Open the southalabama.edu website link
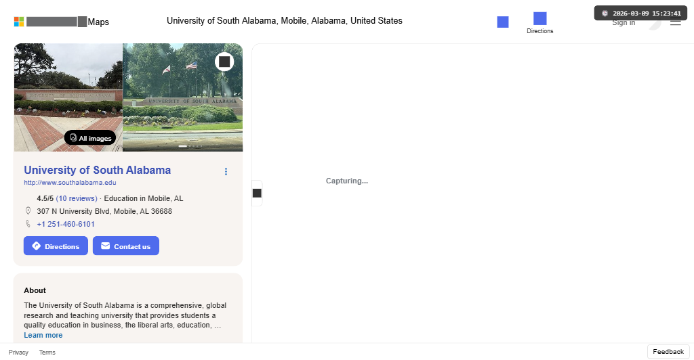The image size is (694, 360). click(x=70, y=183)
